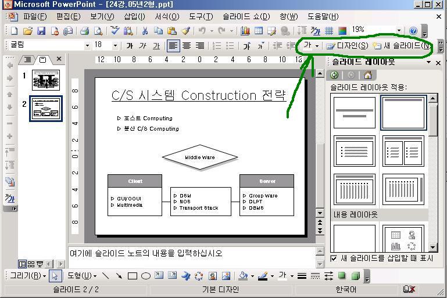The height and width of the screenshot is (298, 447).
Task: Go to task pane home
Action: 368,75
